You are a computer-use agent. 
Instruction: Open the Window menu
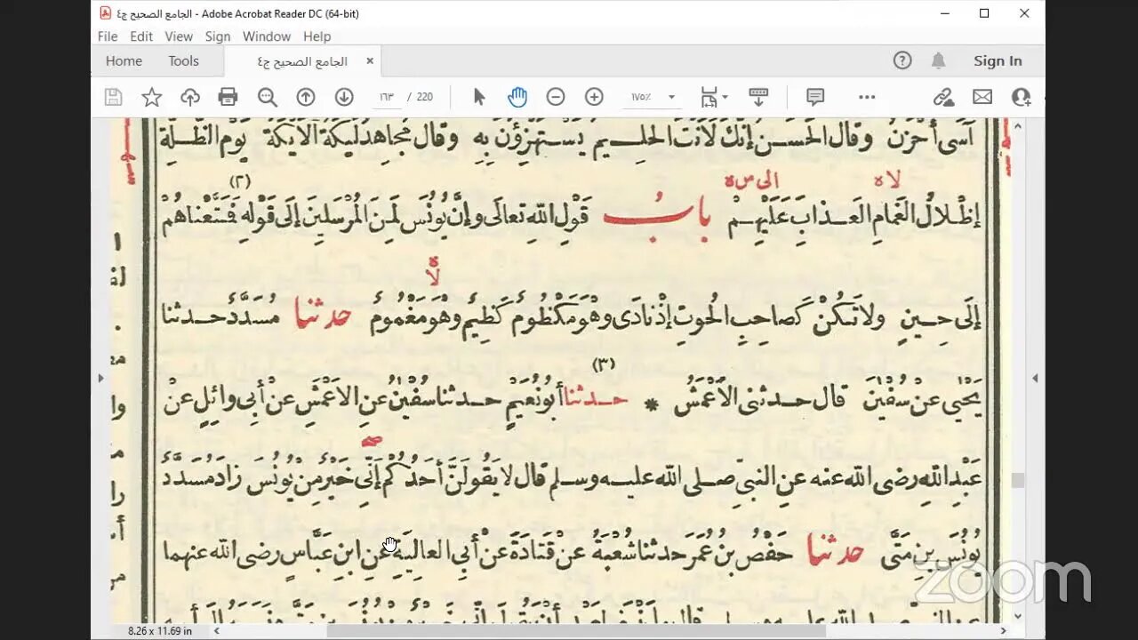tap(267, 36)
